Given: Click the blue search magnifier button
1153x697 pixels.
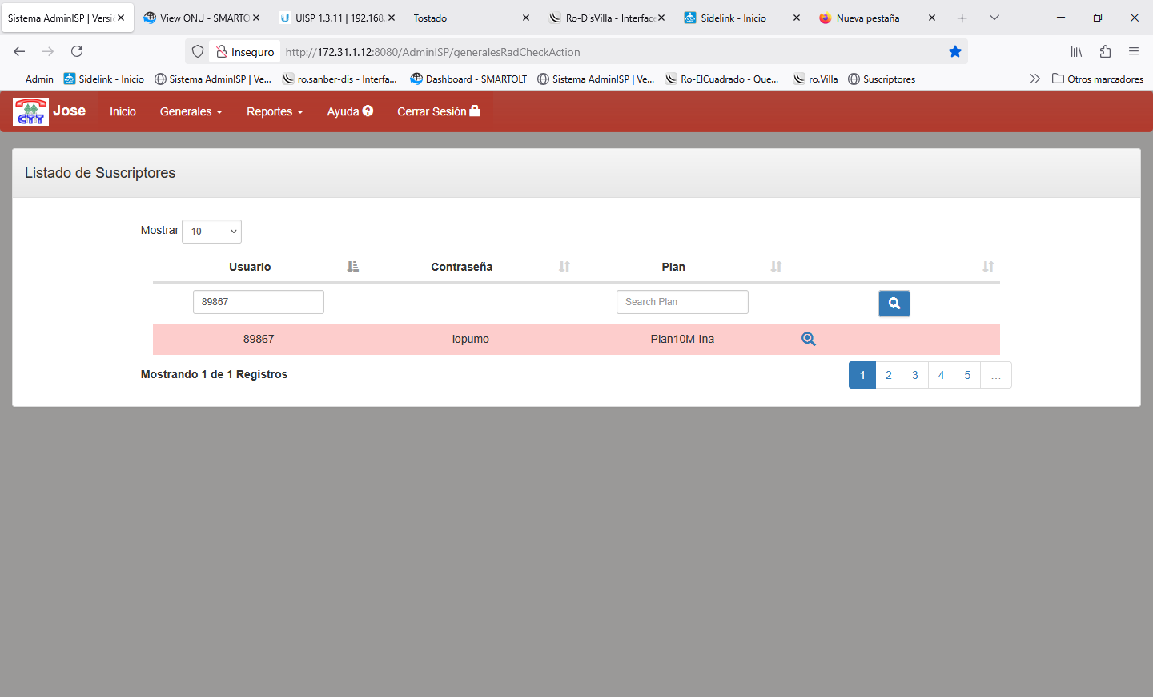Looking at the screenshot, I should pos(894,304).
